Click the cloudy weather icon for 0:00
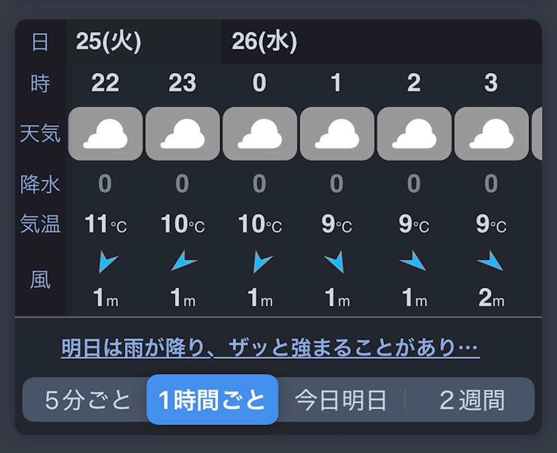 click(259, 134)
